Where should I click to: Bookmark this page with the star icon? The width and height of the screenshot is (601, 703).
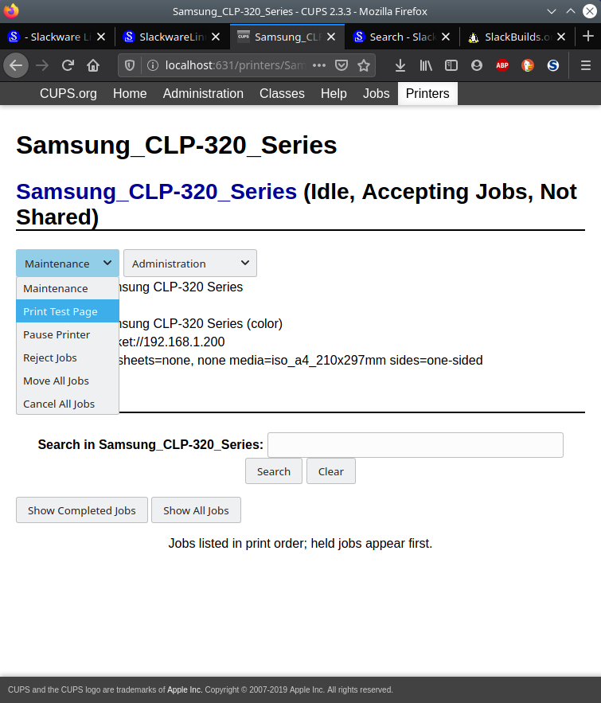pos(364,65)
